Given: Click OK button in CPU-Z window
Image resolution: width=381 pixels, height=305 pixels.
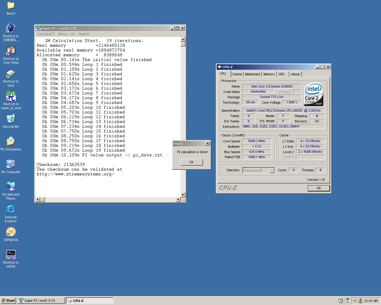Looking at the screenshot, I should click(319, 188).
